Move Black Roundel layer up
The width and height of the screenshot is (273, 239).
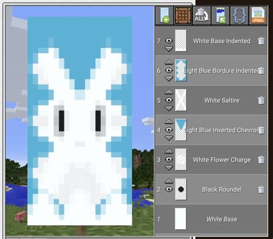(169, 181)
